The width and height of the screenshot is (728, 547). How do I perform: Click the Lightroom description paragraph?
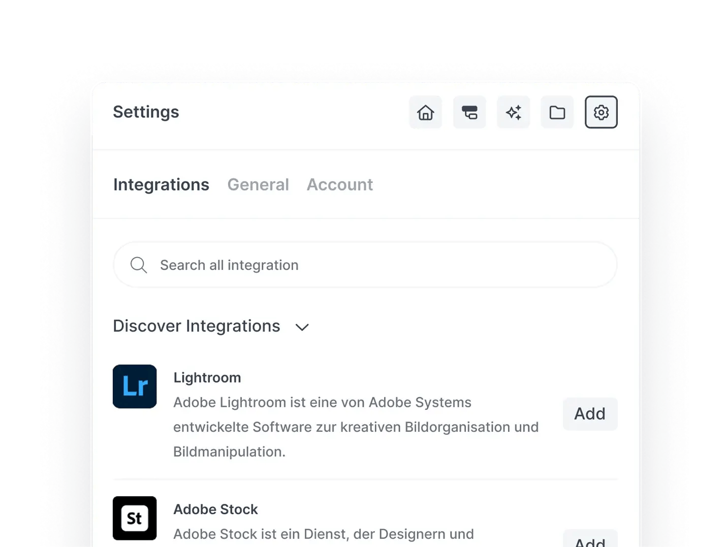(356, 427)
